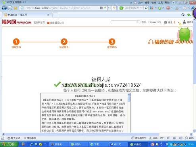This screenshot has height=147, width=196.
Task: Click the page icon beside undo arrow
Action: (183, 15)
